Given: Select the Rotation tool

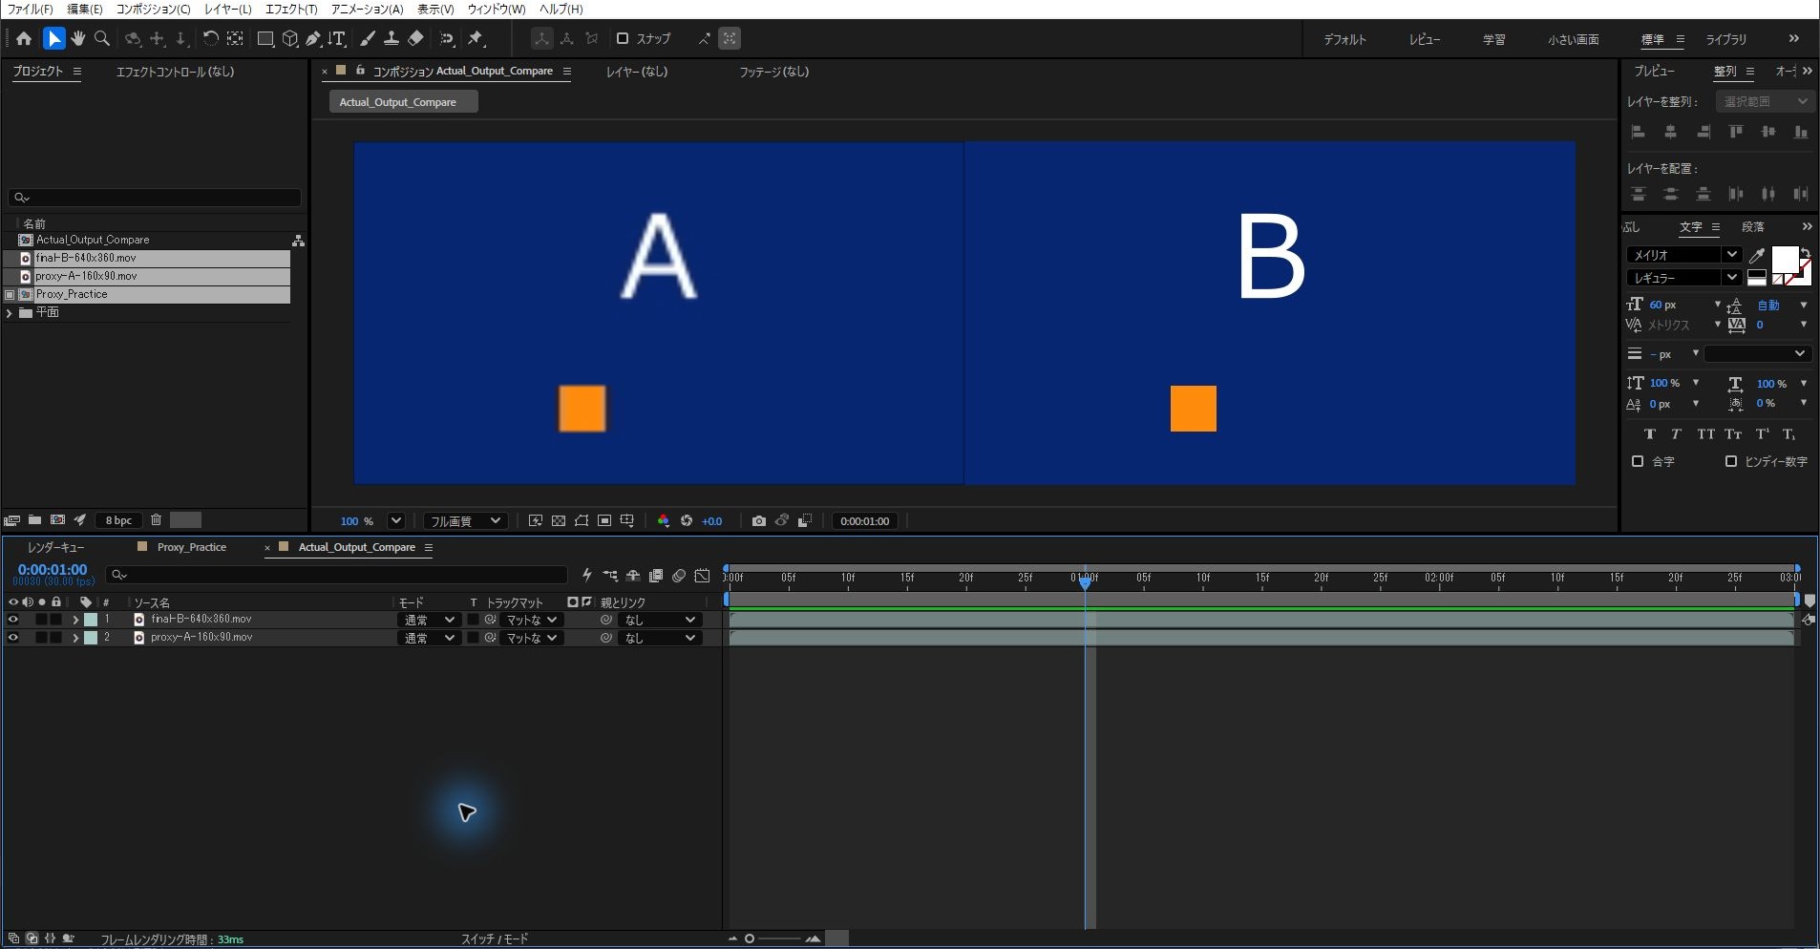Looking at the screenshot, I should pyautogui.click(x=210, y=38).
